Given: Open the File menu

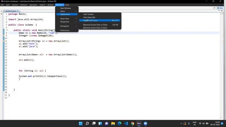Looking at the screenshot, I should click(2, 5).
